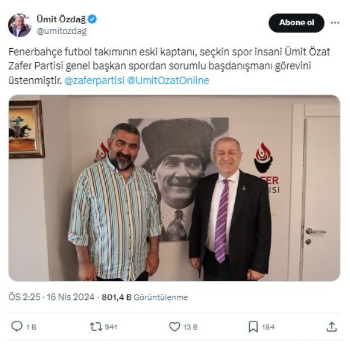The image size is (350, 344).
Task: Click the ÖS 2:25 · 16 Nis 2024 timestamp
Action: [51, 297]
